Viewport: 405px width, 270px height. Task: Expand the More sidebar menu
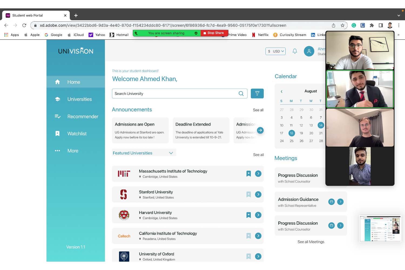tap(73, 151)
